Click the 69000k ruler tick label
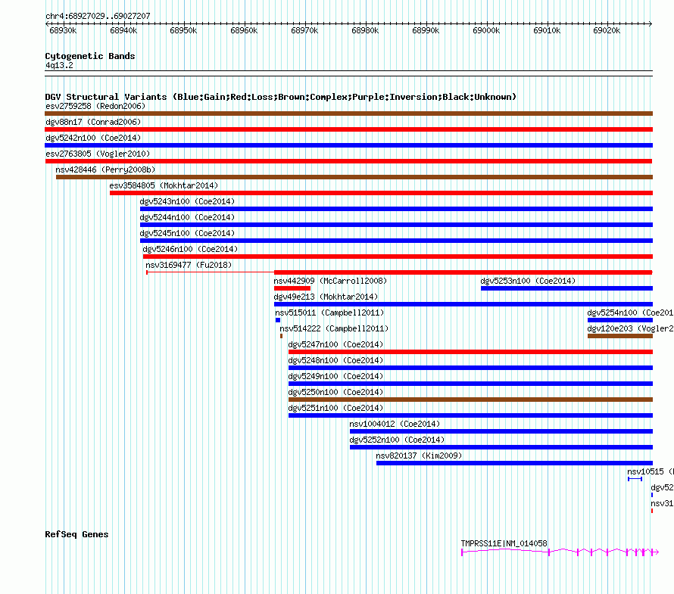 (x=486, y=30)
